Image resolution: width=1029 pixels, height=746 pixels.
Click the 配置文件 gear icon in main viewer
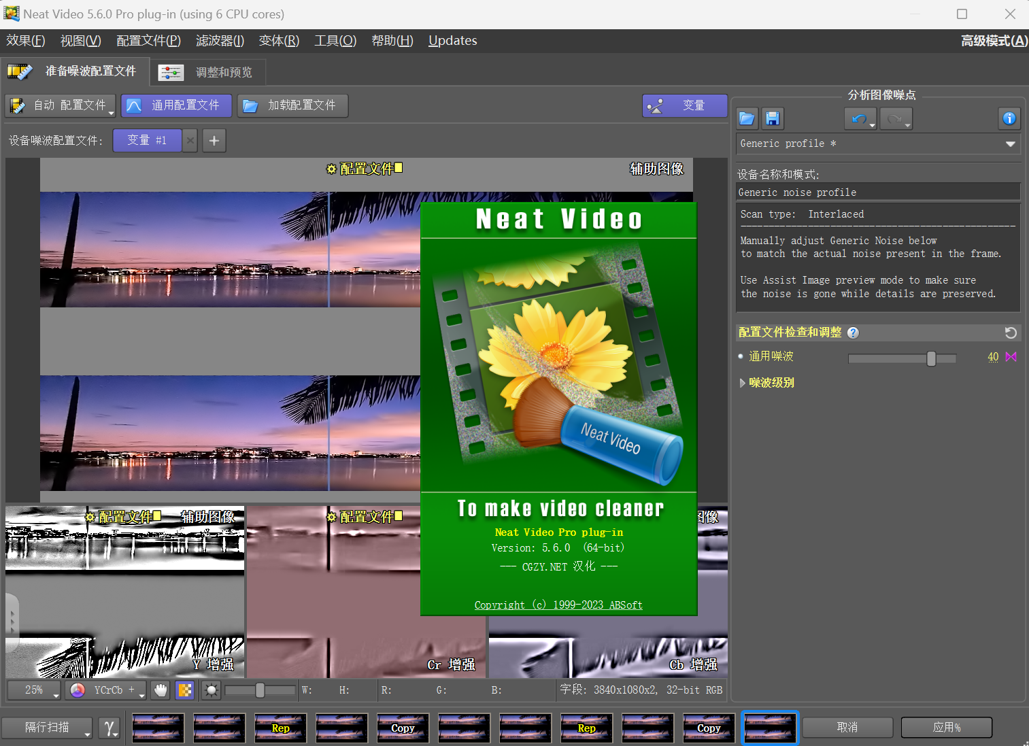[x=331, y=169]
